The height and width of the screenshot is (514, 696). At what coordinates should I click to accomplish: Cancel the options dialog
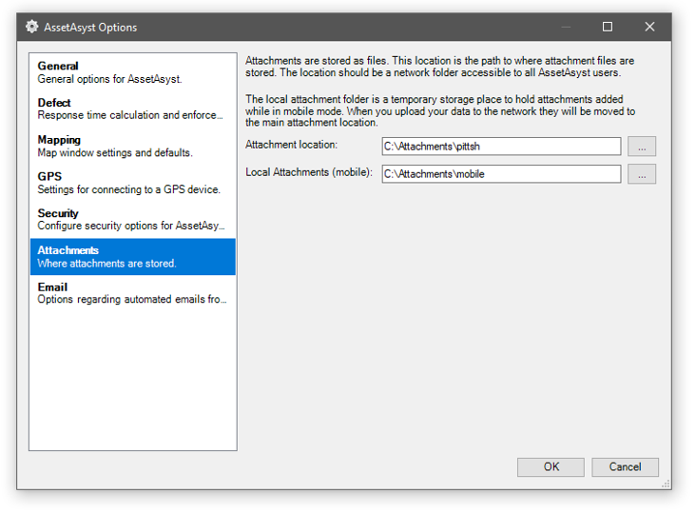[x=625, y=467]
